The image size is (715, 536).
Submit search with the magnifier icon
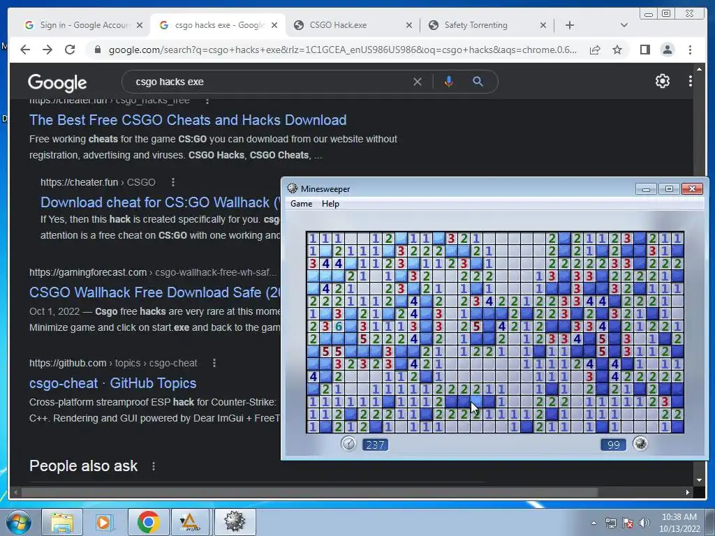coord(478,82)
